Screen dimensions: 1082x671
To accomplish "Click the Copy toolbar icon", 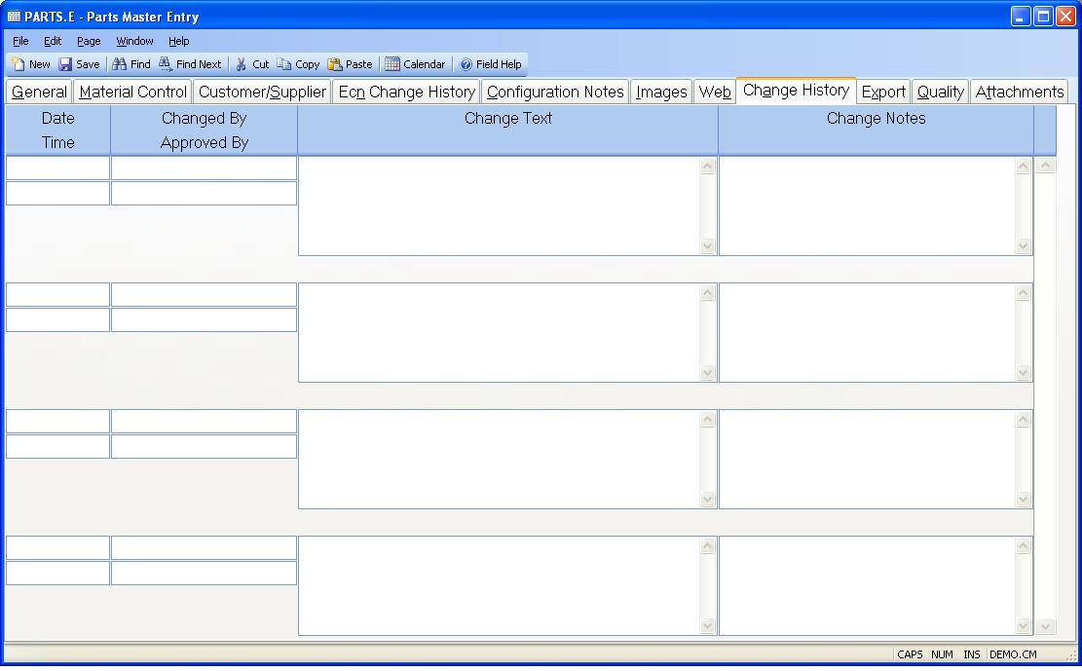I will coord(284,64).
